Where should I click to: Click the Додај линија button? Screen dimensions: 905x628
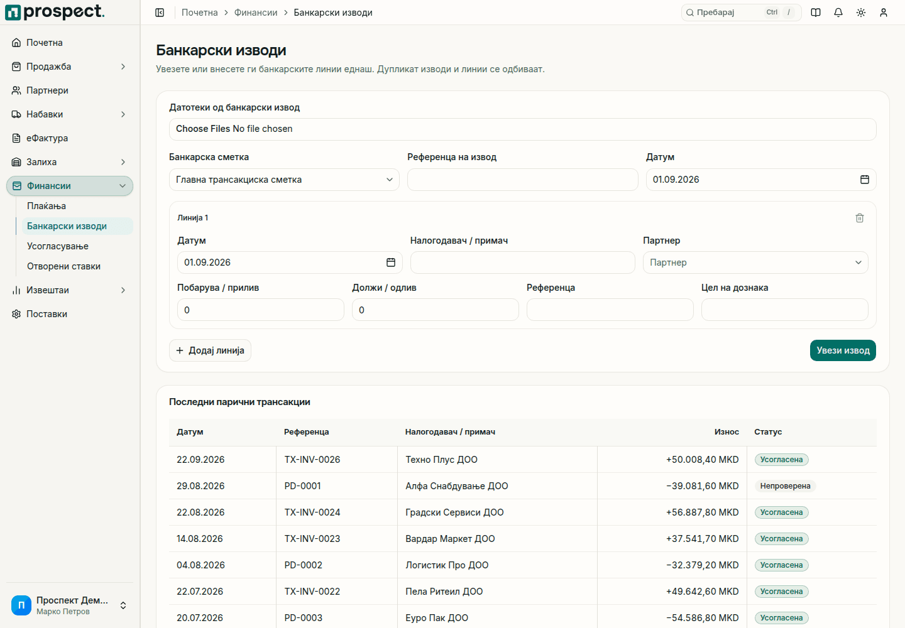[x=210, y=350]
